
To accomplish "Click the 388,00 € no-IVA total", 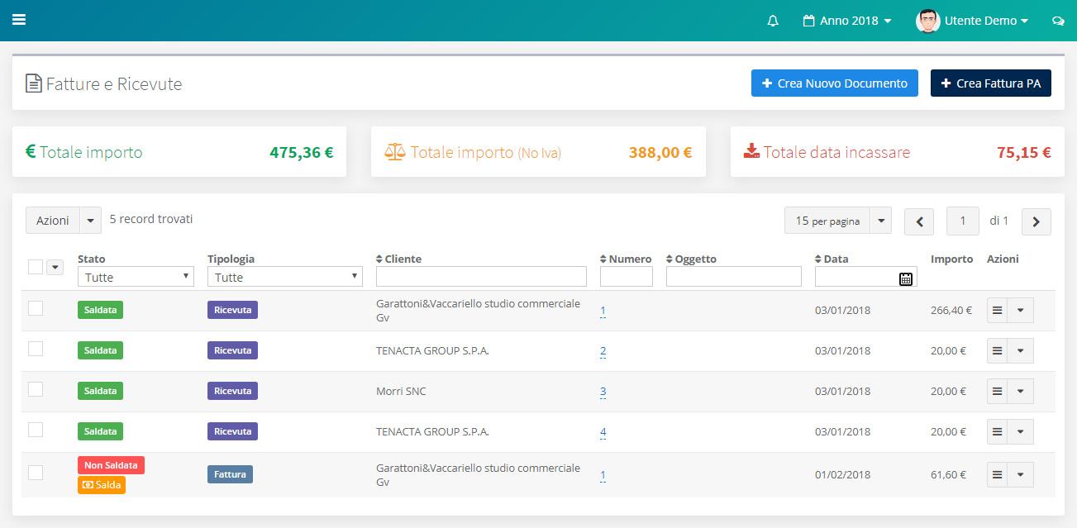I will pyautogui.click(x=660, y=152).
